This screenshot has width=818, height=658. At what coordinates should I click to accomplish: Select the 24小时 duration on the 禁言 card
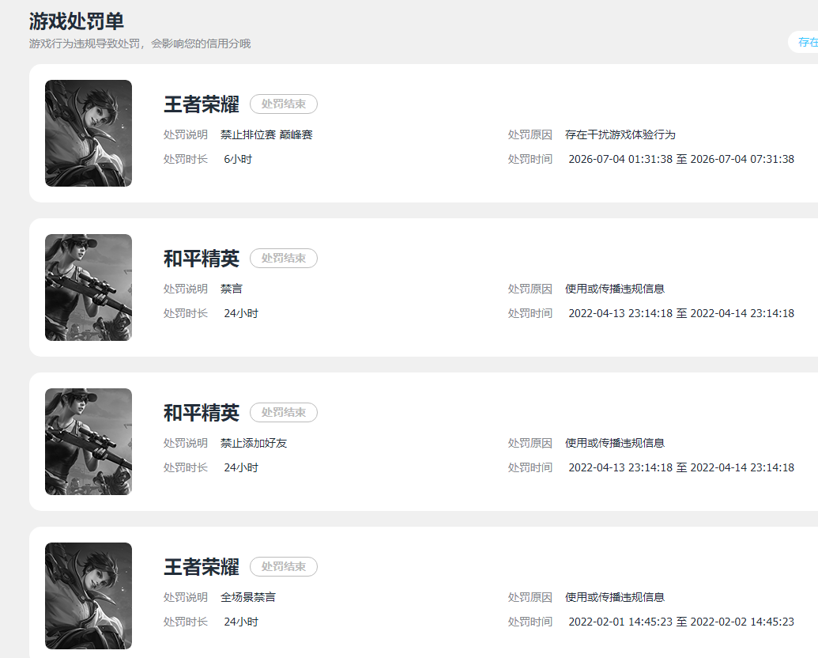(241, 313)
